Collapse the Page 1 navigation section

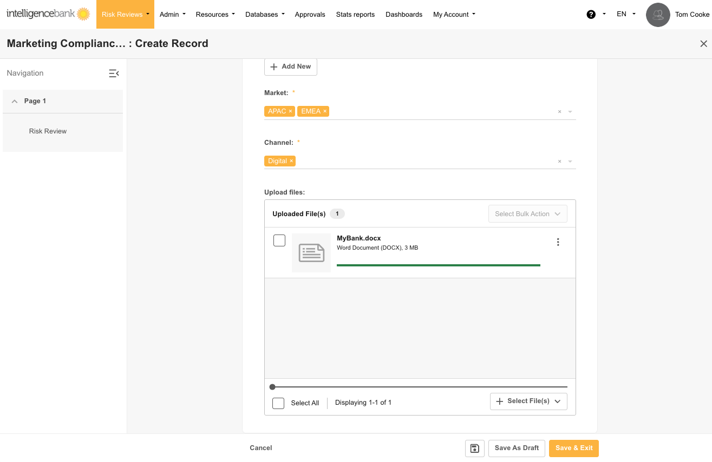coord(15,102)
